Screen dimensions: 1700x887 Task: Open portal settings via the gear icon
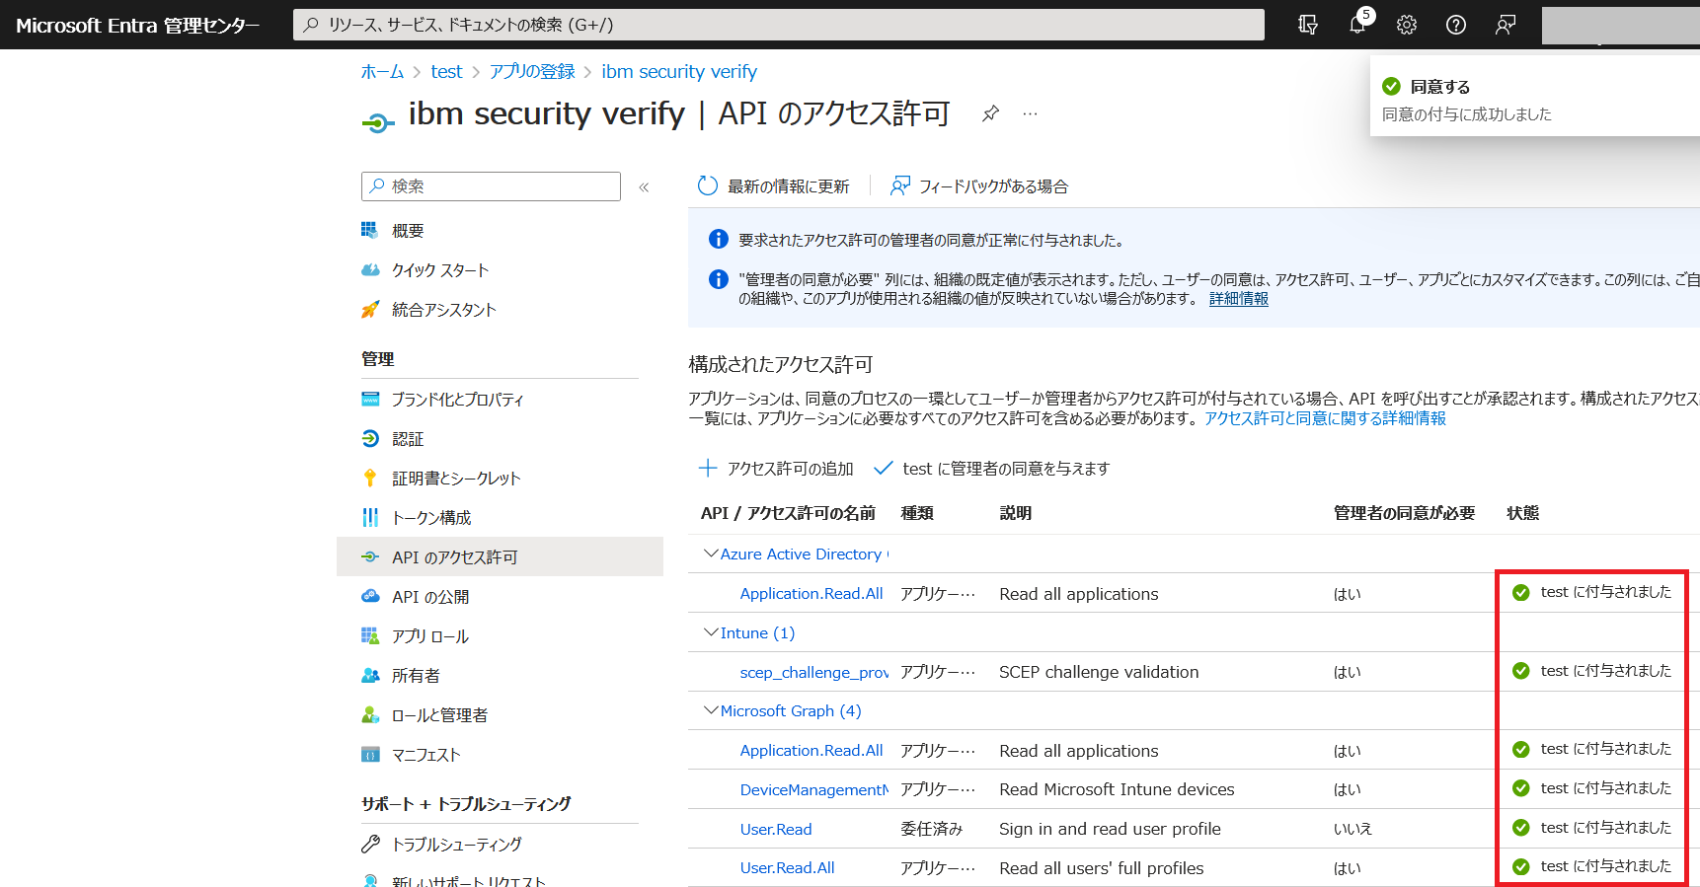pyautogui.click(x=1407, y=25)
